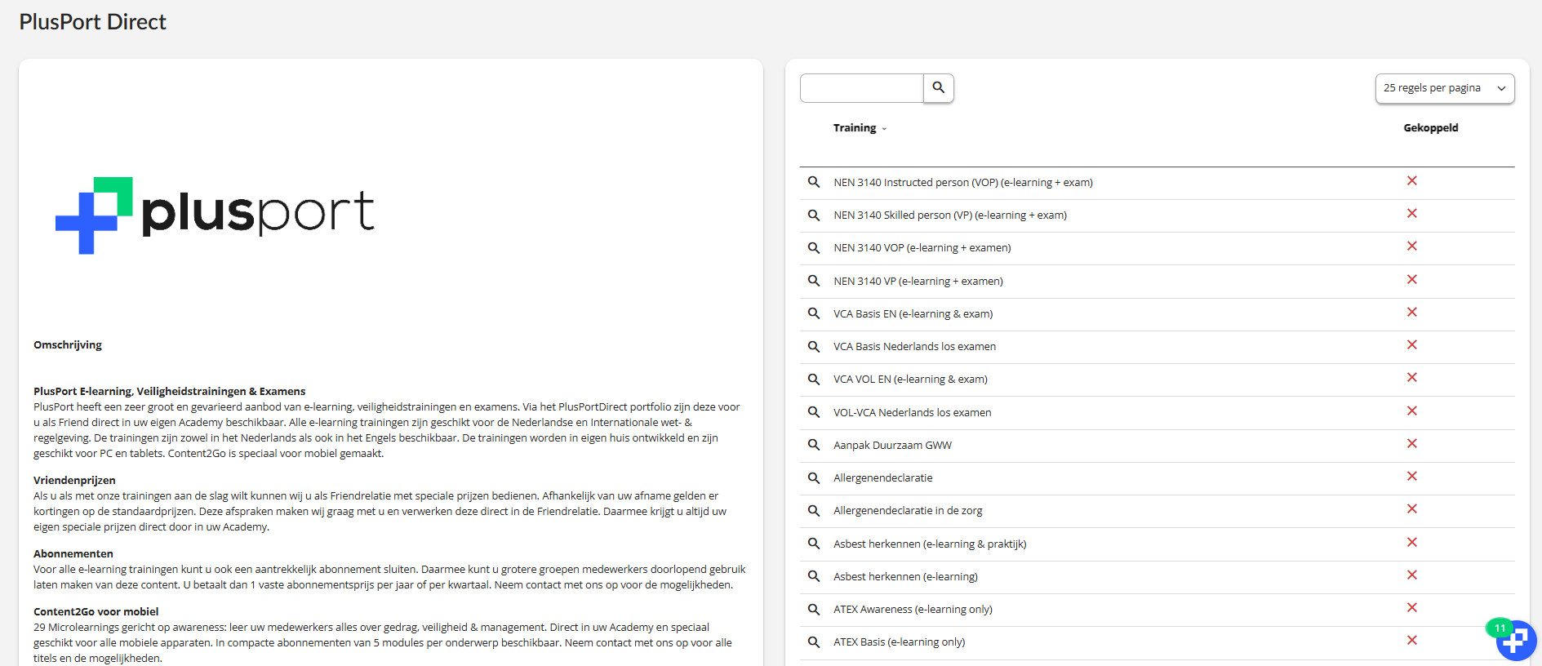
Task: Select Aanpak Duurzaam GWW training name
Action: point(892,446)
